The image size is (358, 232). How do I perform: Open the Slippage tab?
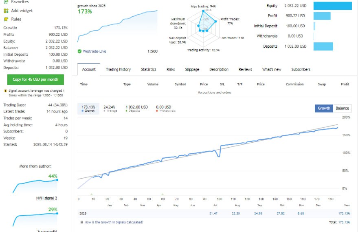pyautogui.click(x=192, y=69)
